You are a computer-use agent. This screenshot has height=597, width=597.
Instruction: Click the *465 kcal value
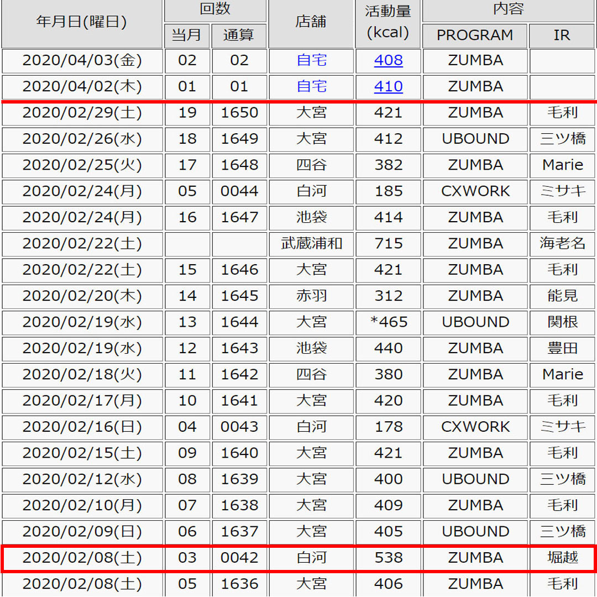[x=388, y=322]
